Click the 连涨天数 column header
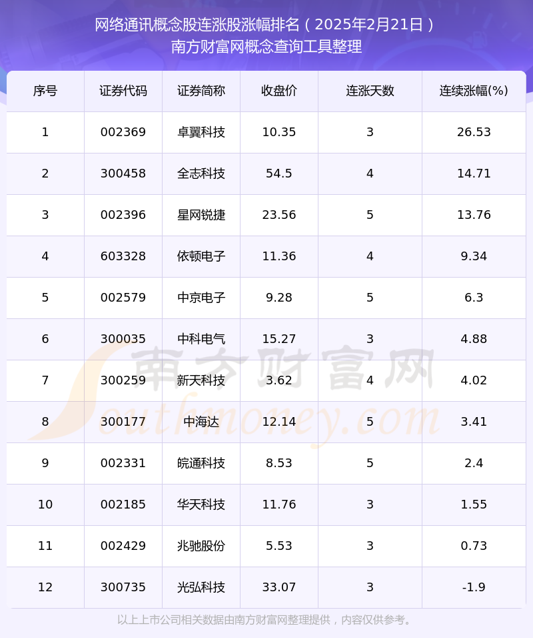Viewport: 533px width, 638px height. pyautogui.click(x=370, y=91)
